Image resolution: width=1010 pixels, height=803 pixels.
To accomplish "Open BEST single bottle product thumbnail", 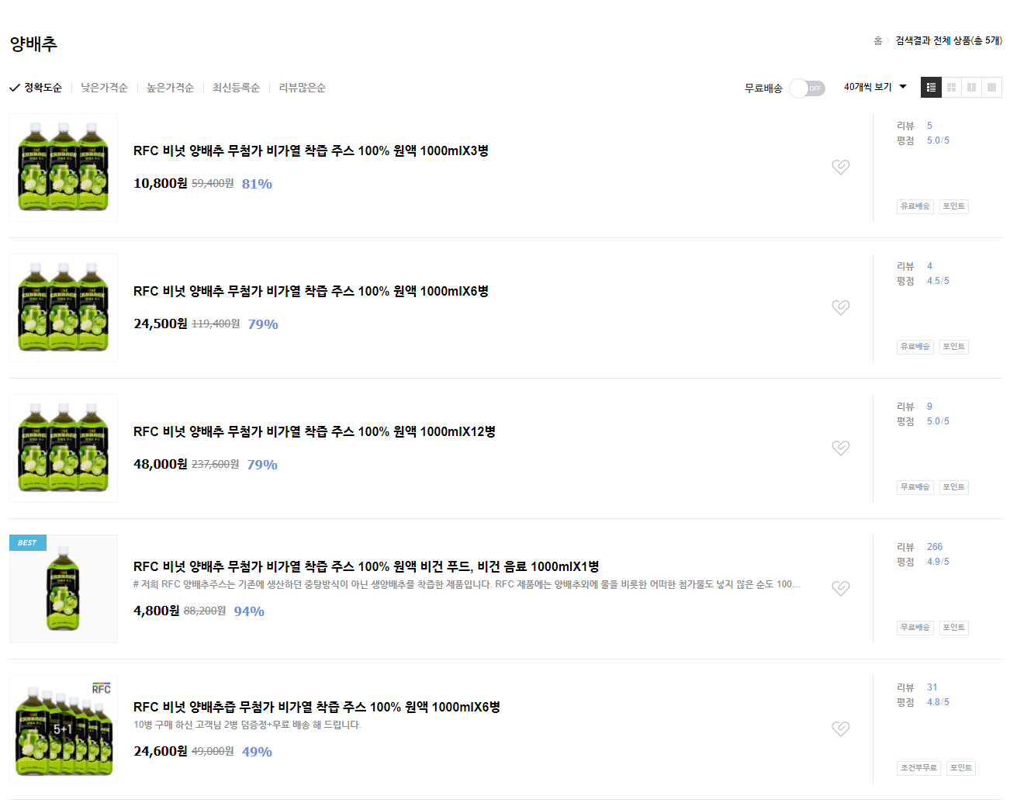I will point(64,589).
